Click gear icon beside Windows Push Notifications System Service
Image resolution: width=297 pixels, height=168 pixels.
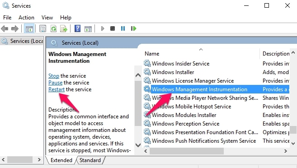pyautogui.click(x=147, y=140)
